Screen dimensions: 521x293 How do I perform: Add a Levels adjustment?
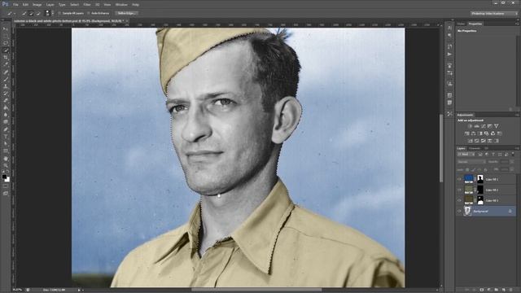476,126
